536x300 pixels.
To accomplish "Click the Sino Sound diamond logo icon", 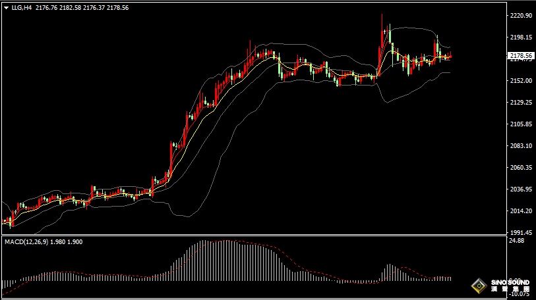I will 477,286.
